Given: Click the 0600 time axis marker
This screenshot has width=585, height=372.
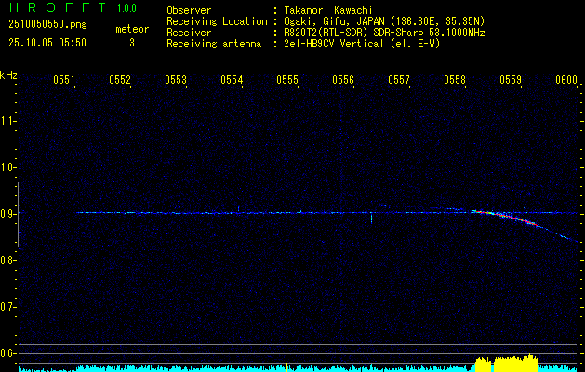Looking at the screenshot, I should point(566,80).
